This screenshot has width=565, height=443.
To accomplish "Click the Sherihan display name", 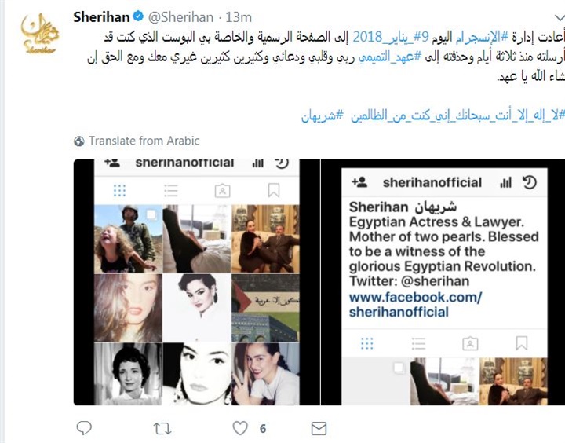I will [x=101, y=17].
